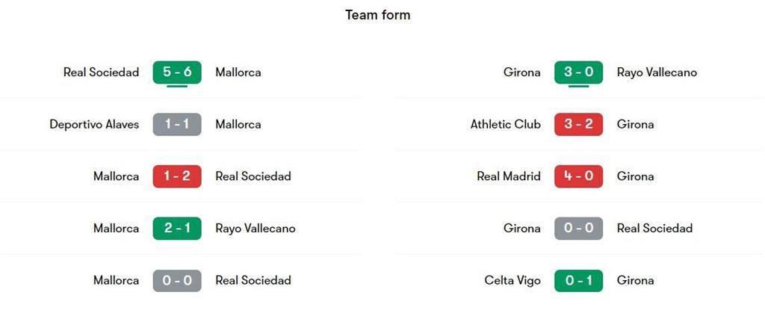The height and width of the screenshot is (310, 765).
Task: Open the Athletic Club team link
Action: click(506, 125)
